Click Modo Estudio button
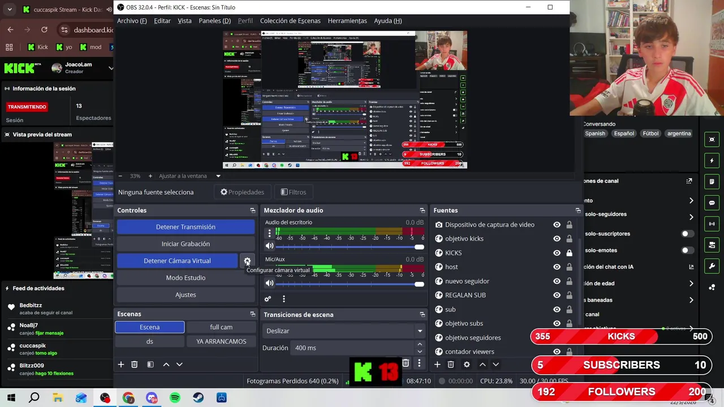 pyautogui.click(x=186, y=278)
